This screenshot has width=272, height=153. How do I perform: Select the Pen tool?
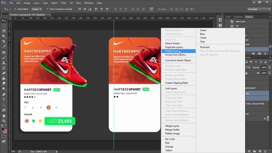(4, 94)
